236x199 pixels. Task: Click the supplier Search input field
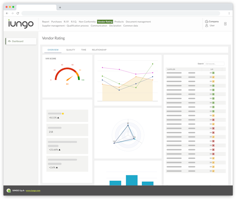point(214,64)
